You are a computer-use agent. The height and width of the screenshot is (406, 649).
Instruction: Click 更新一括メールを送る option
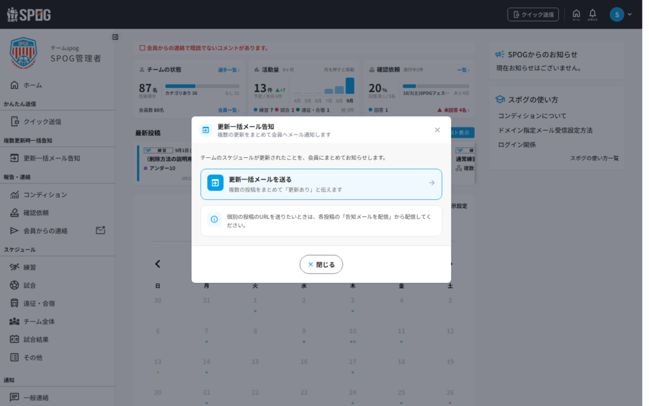[x=321, y=184]
